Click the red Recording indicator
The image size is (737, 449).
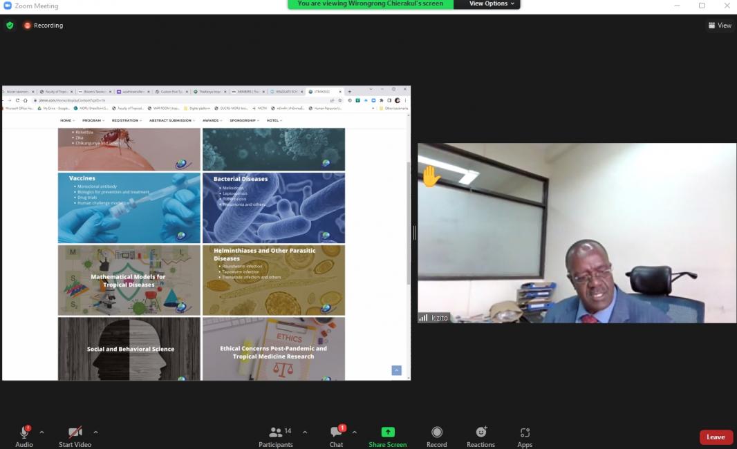point(44,26)
